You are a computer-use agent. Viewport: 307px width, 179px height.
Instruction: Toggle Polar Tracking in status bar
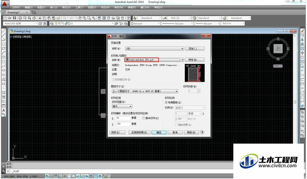[x=64, y=176]
